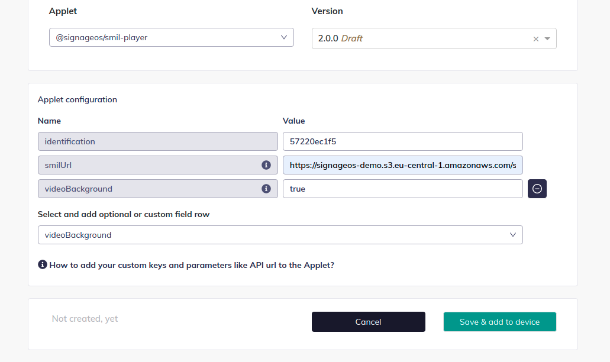Screen dimensions: 610x362
Task: Open the custom keys and parameters help link
Action: pos(192,266)
